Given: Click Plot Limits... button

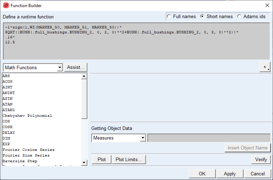Looking at the screenshot, I should [129, 159].
